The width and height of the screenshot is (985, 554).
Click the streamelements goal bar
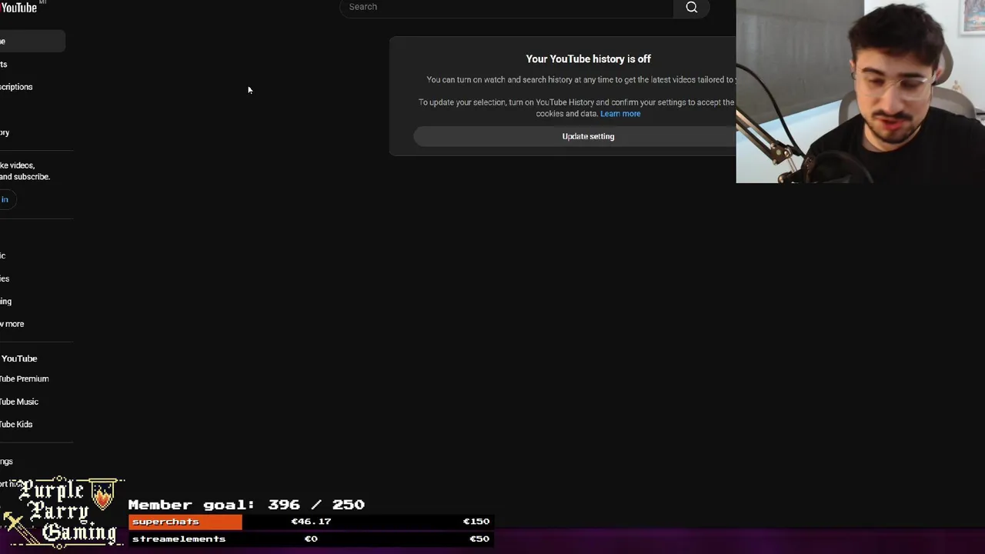310,539
